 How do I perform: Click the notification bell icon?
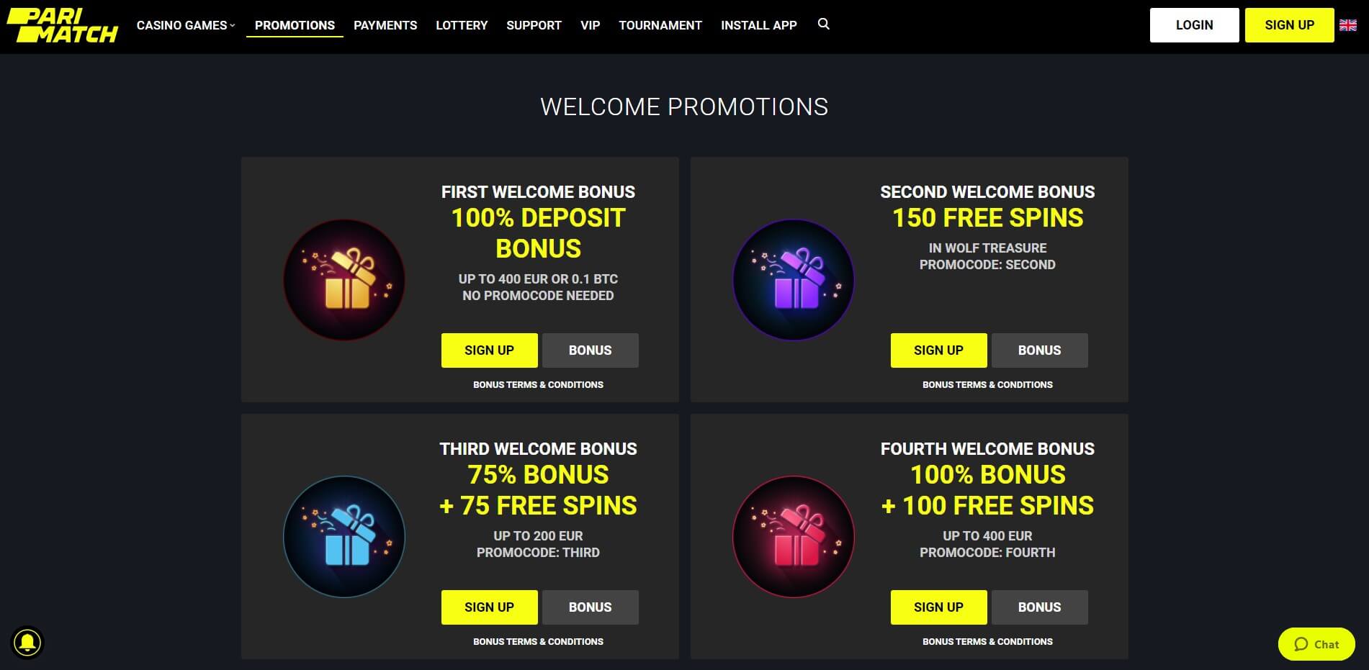point(28,642)
